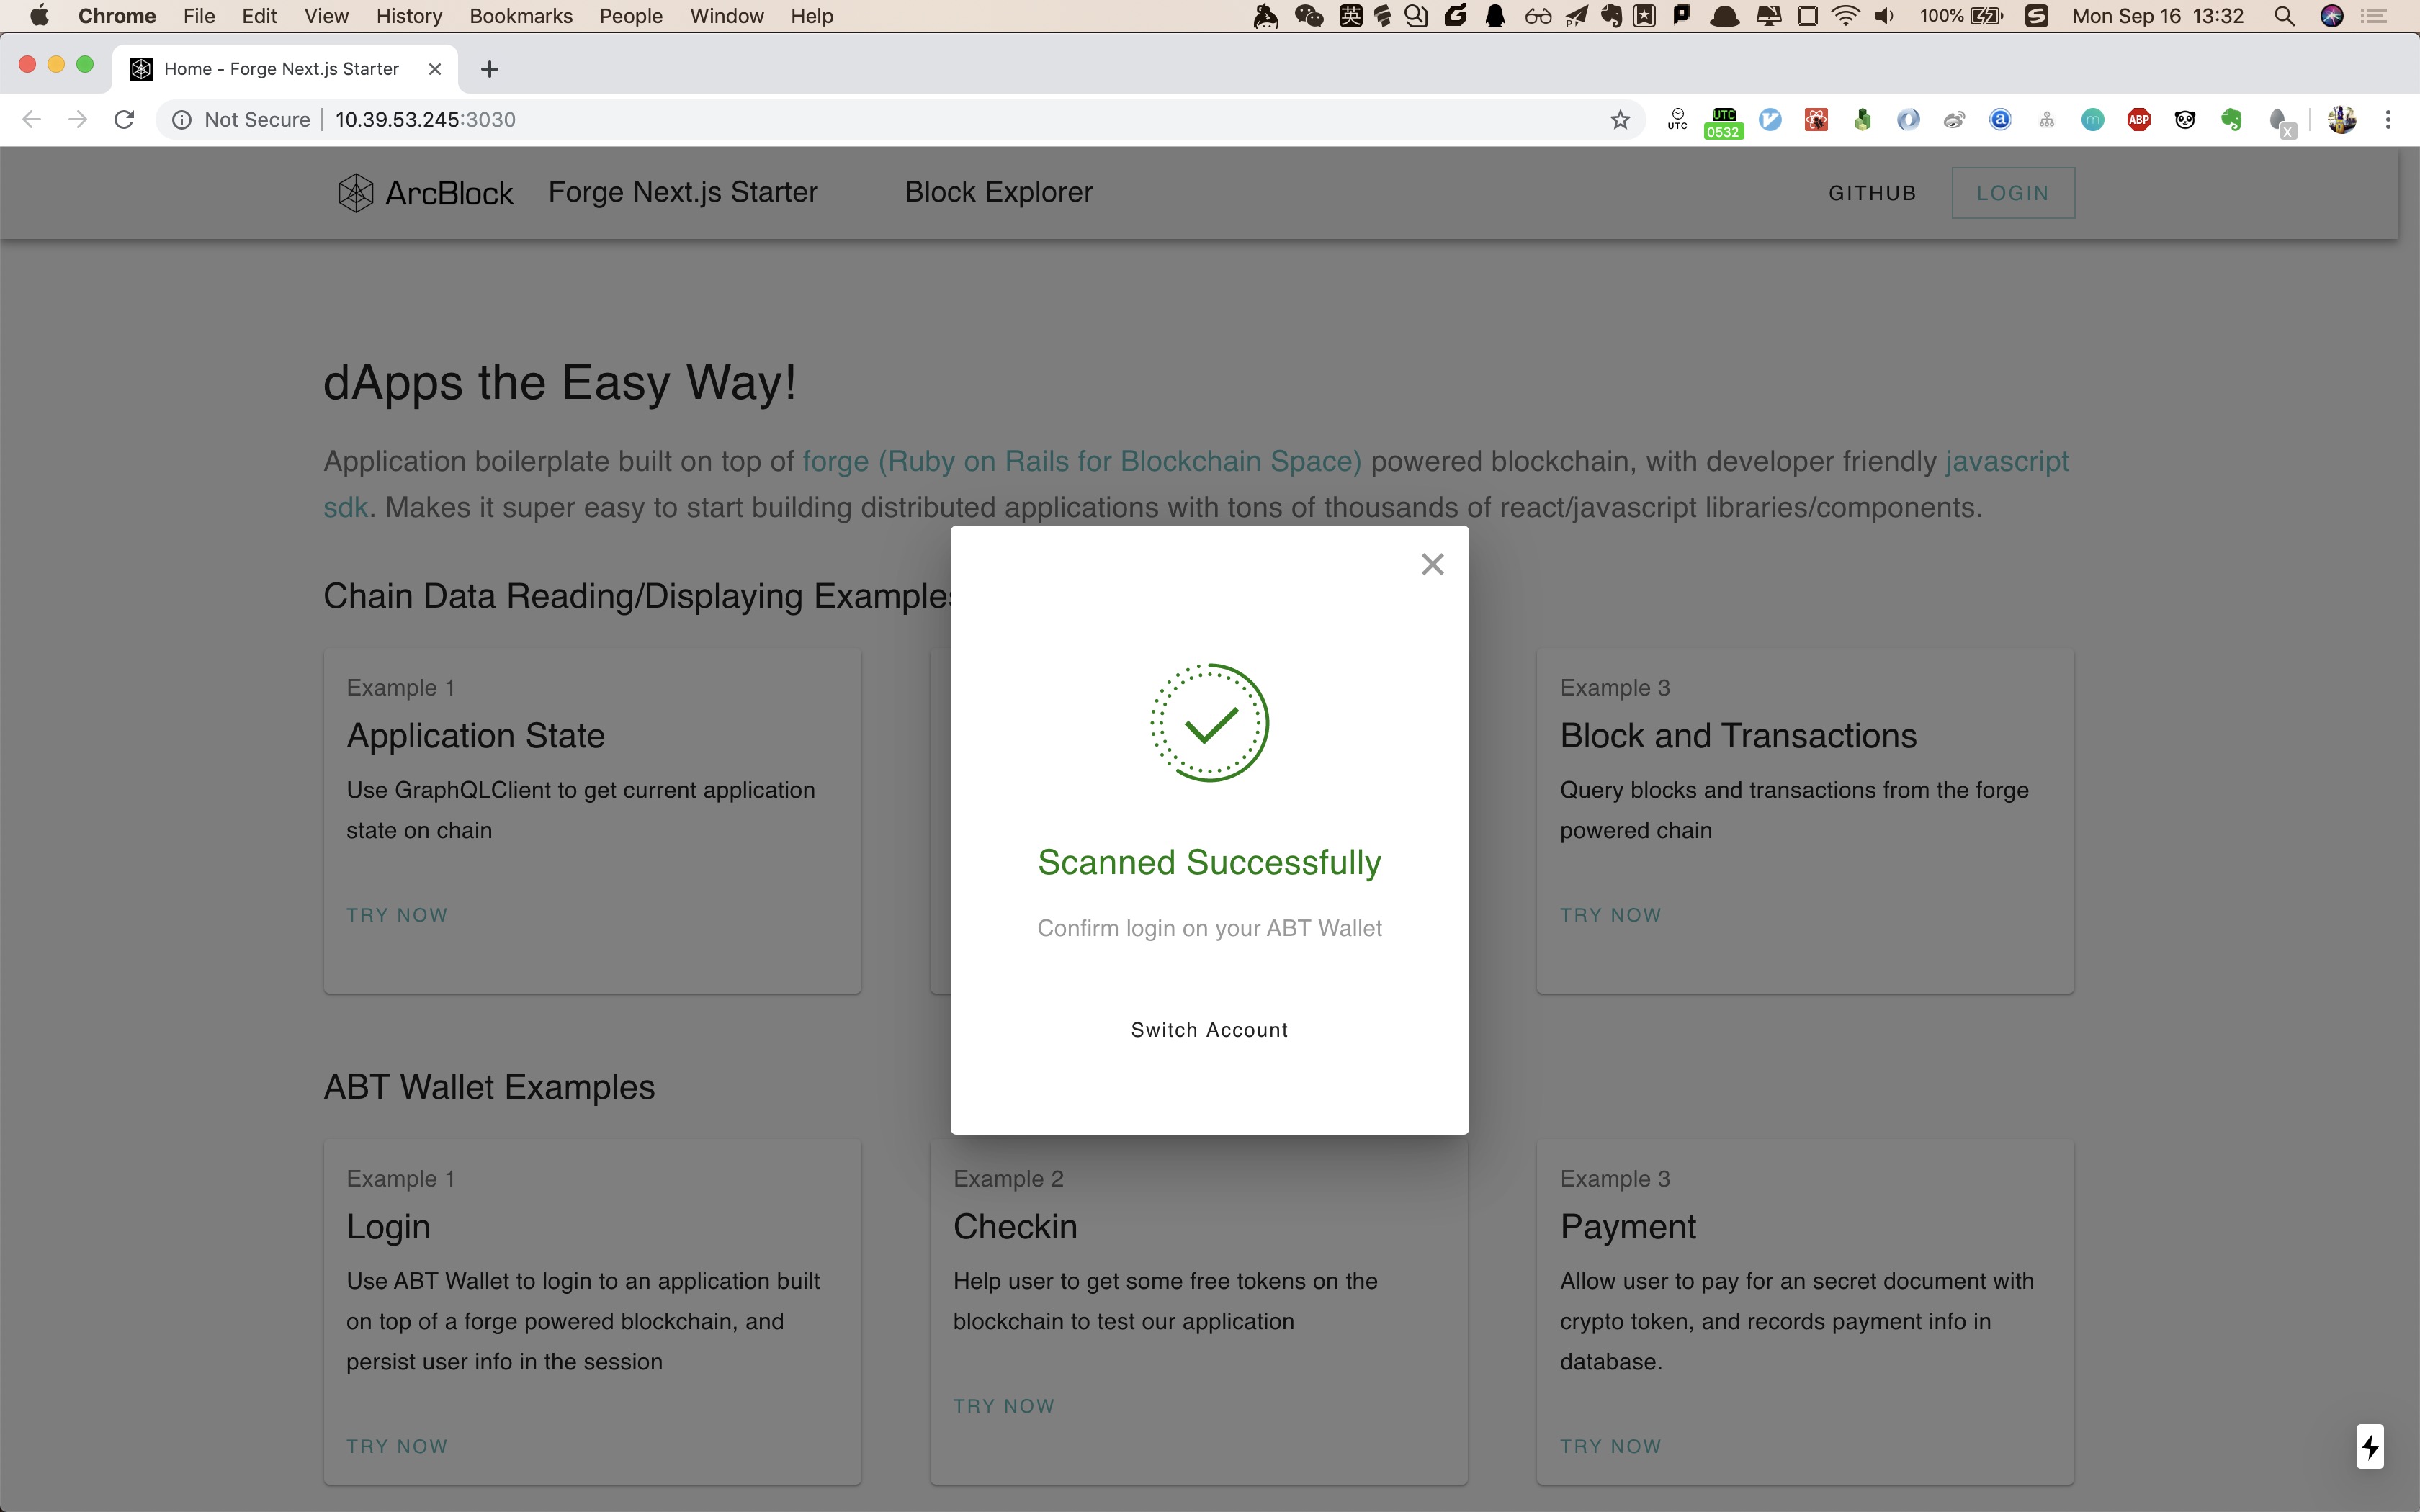This screenshot has width=2420, height=1512.
Task: Click the Not Secure site info icon
Action: [x=182, y=120]
